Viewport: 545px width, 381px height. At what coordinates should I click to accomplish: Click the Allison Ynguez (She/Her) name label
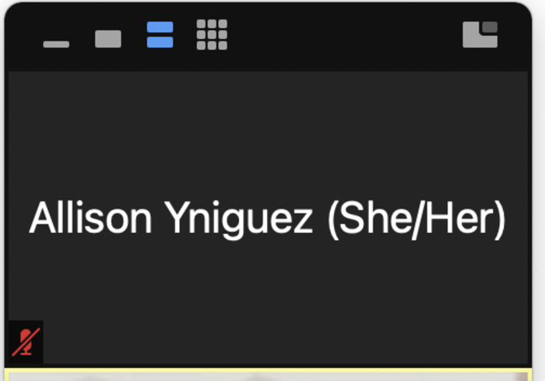268,219
